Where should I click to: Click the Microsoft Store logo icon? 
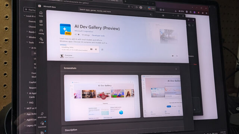tap(40, 6)
